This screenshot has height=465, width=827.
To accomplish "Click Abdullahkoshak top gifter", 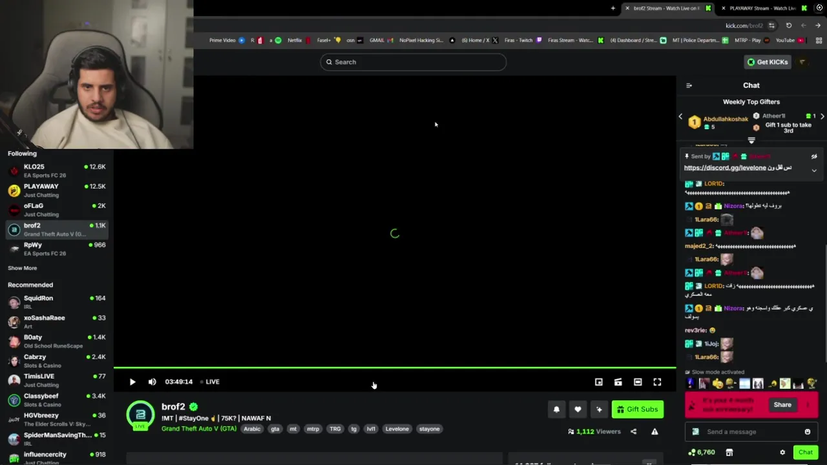I will pyautogui.click(x=718, y=121).
